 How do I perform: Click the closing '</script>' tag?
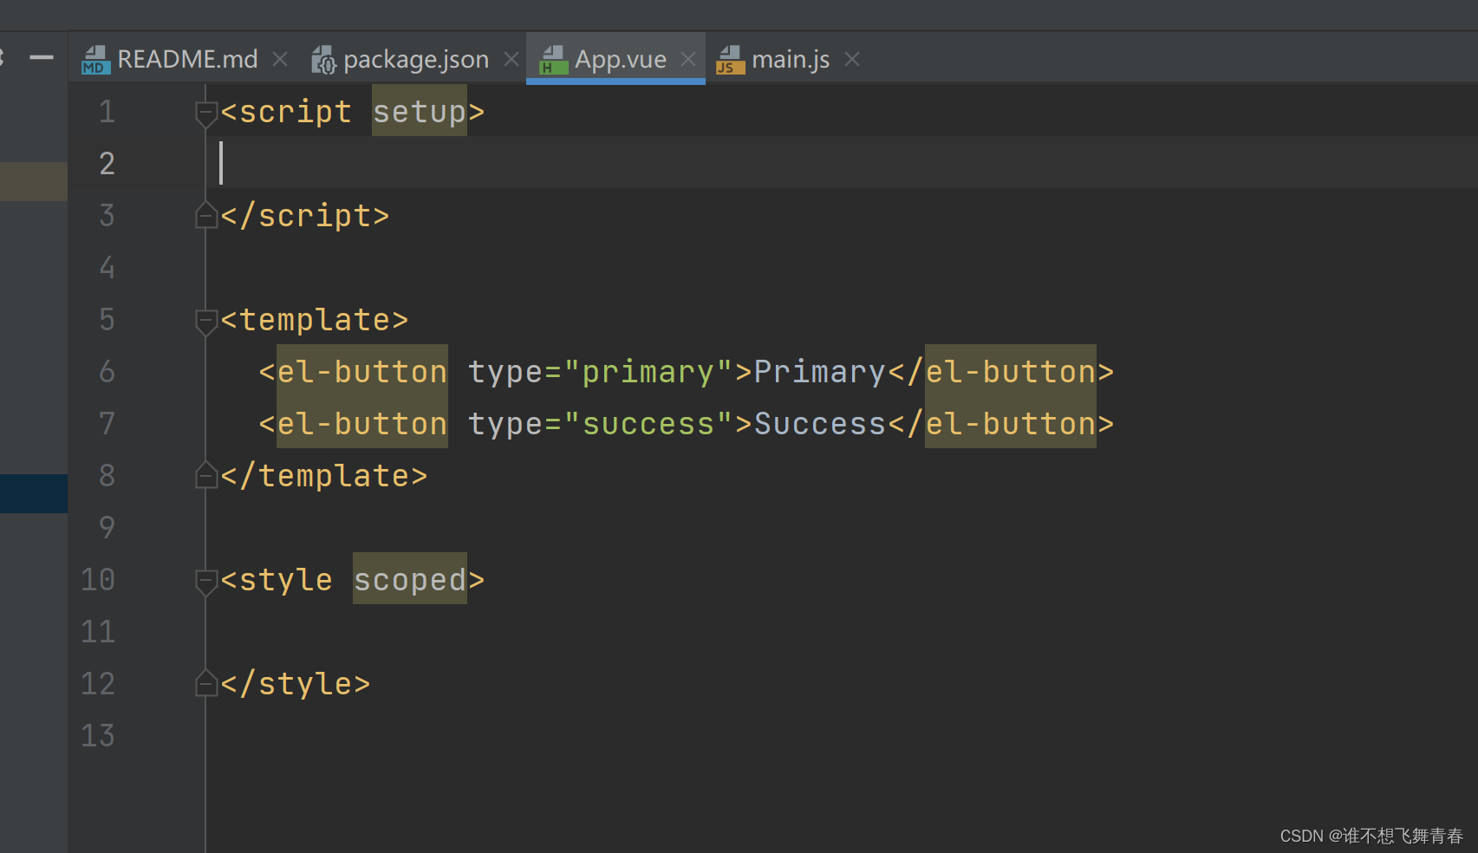coord(305,215)
